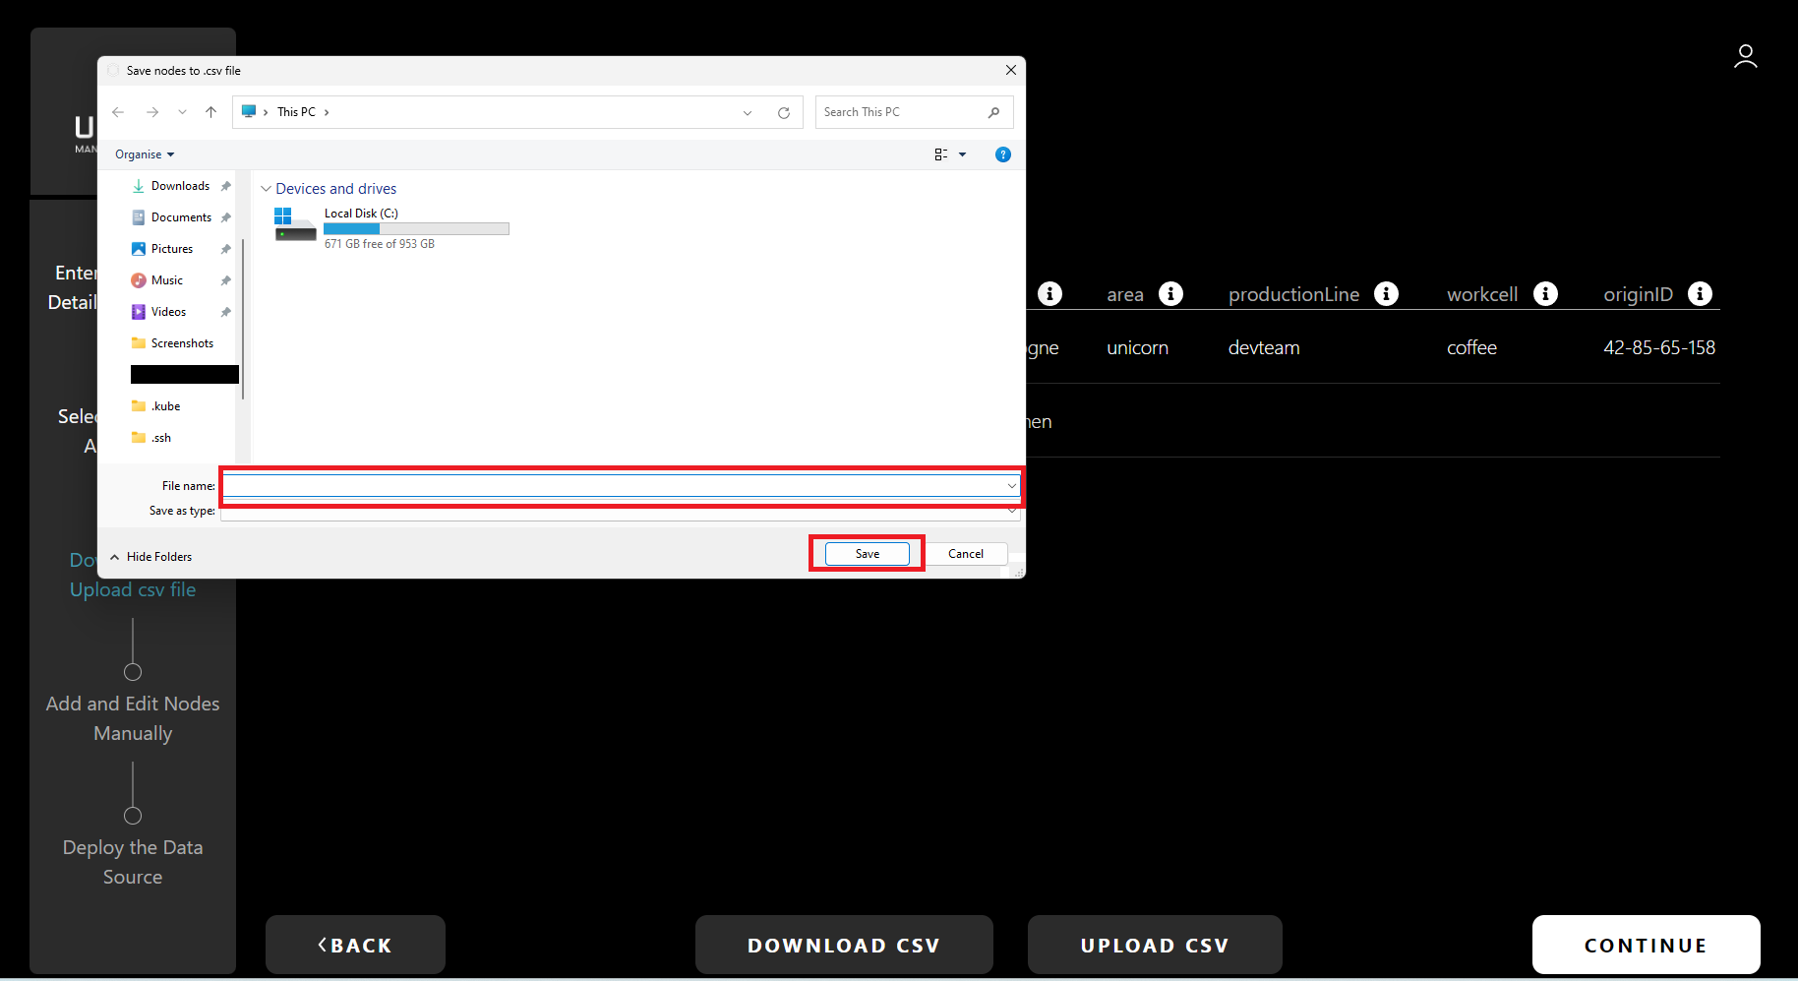
Task: Click the CONTINUE button
Action: point(1646,945)
